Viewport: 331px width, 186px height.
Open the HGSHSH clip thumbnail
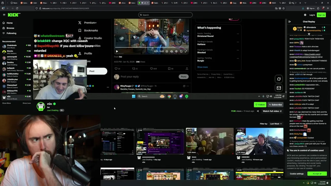(259, 141)
